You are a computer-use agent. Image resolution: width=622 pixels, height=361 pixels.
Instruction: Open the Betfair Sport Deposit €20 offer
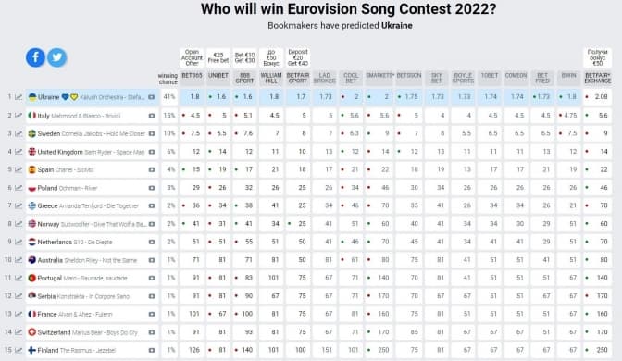click(x=298, y=58)
